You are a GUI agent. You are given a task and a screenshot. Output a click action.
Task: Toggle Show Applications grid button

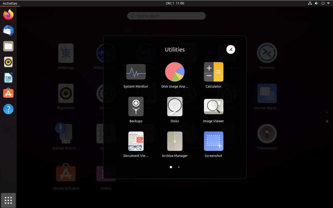(8, 200)
